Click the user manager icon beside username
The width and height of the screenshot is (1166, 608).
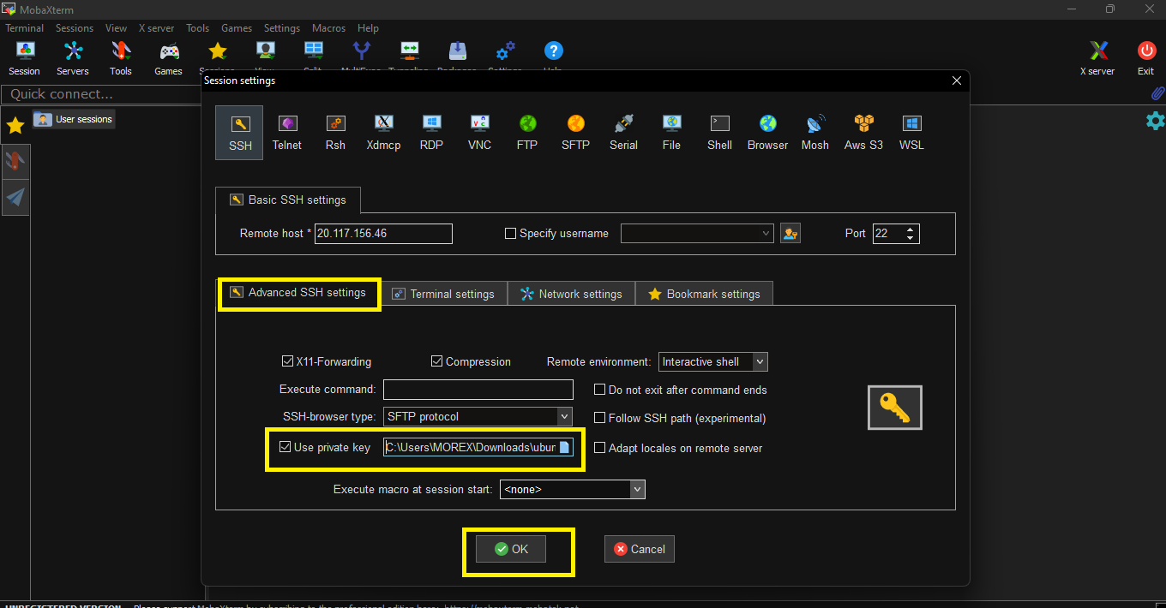pyautogui.click(x=790, y=233)
